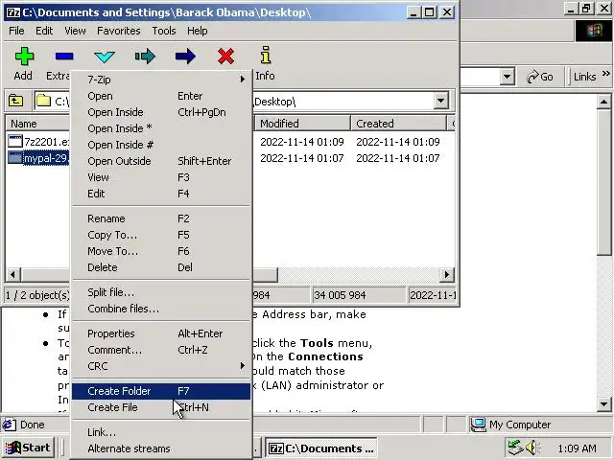The image size is (614, 460).
Task: Click the 34 005 984 status bar value
Action: click(340, 295)
